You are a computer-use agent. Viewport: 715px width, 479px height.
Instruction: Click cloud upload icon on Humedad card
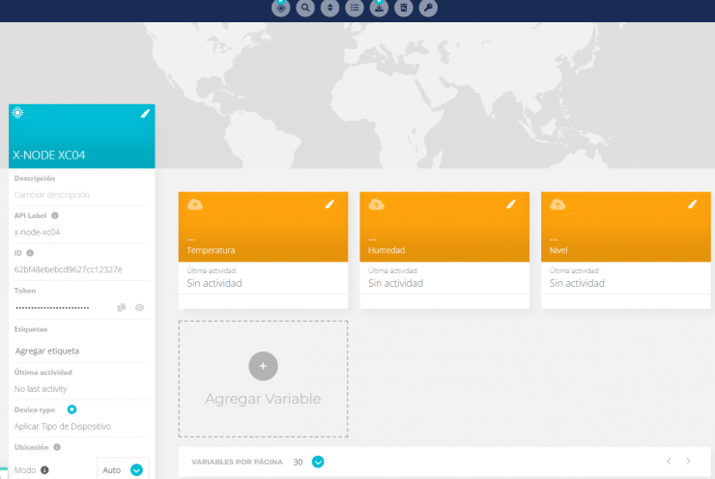pos(377,204)
